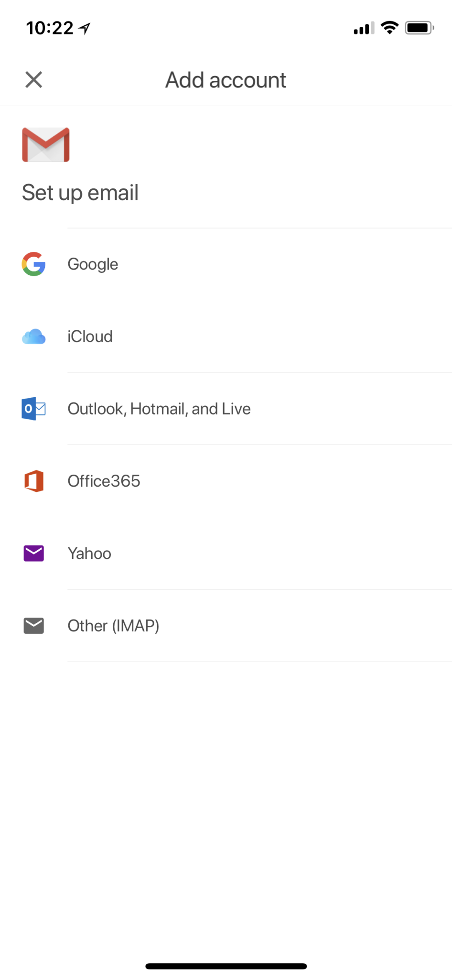Image resolution: width=452 pixels, height=979 pixels.
Task: Tap the Gmail envelope logo
Action: tap(46, 145)
